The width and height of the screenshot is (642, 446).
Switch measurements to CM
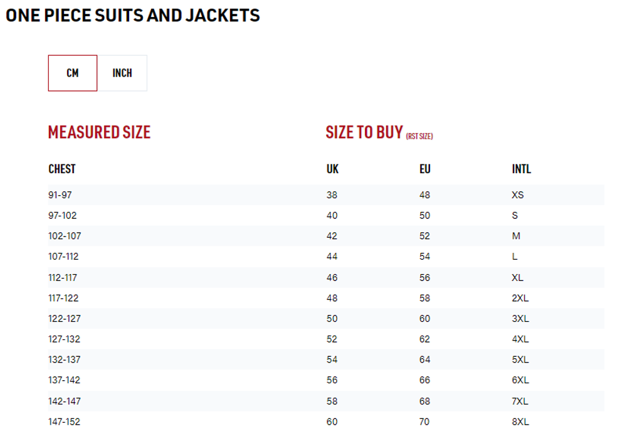73,73
